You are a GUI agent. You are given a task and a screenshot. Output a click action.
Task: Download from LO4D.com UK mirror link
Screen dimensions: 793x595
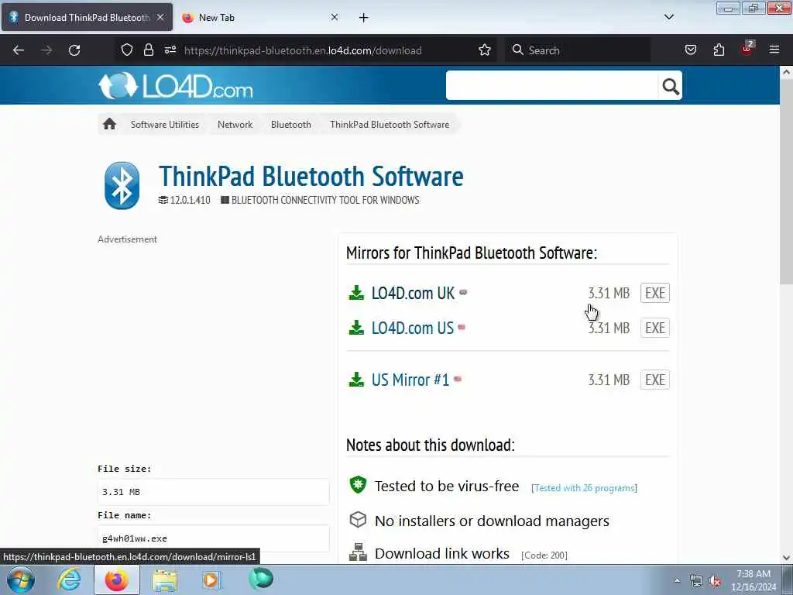pos(413,293)
